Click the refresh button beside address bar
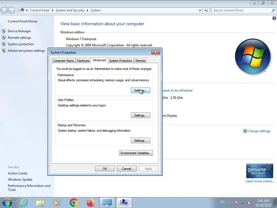The height and width of the screenshot is (208, 277). [206, 11]
